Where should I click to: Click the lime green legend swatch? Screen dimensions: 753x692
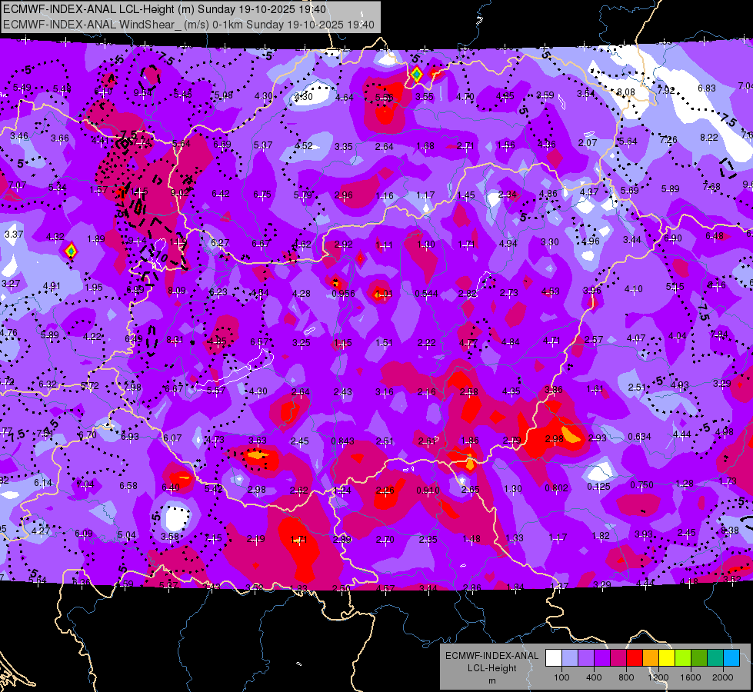coord(683,658)
